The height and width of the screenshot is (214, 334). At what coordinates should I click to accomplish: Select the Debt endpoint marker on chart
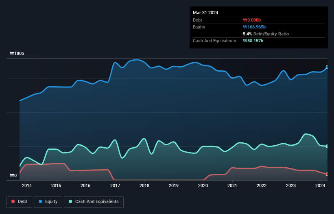tap(327, 174)
